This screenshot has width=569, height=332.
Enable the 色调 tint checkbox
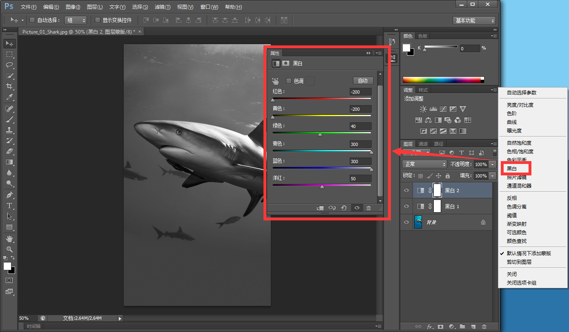point(289,81)
